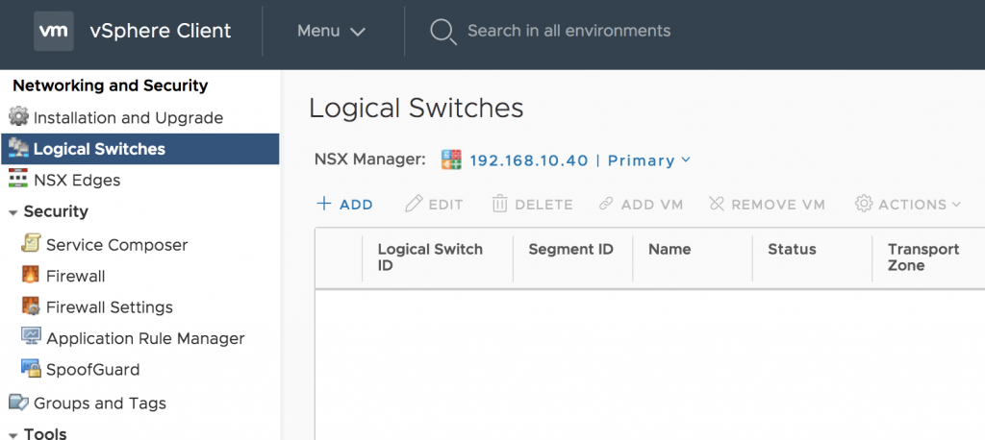This screenshot has width=985, height=440.
Task: Click the Search in all environments field
Action: click(568, 31)
